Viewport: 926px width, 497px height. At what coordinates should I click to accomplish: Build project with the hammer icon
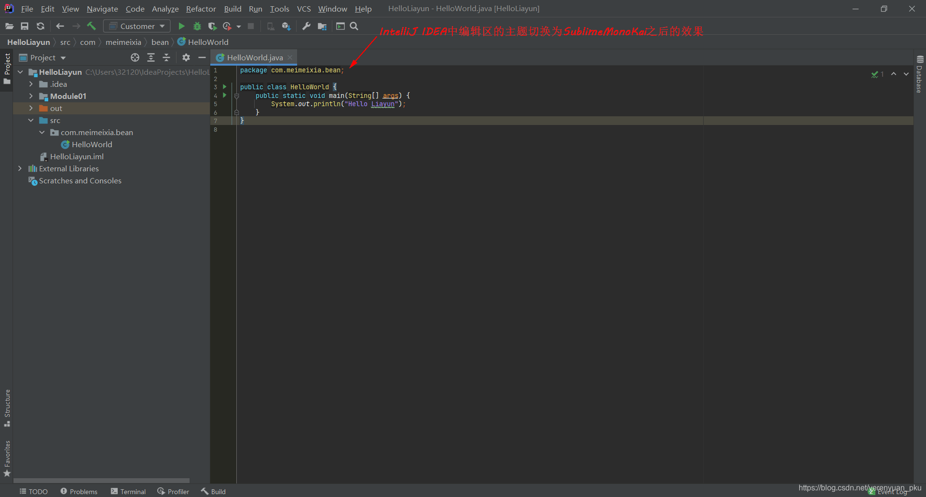click(92, 26)
